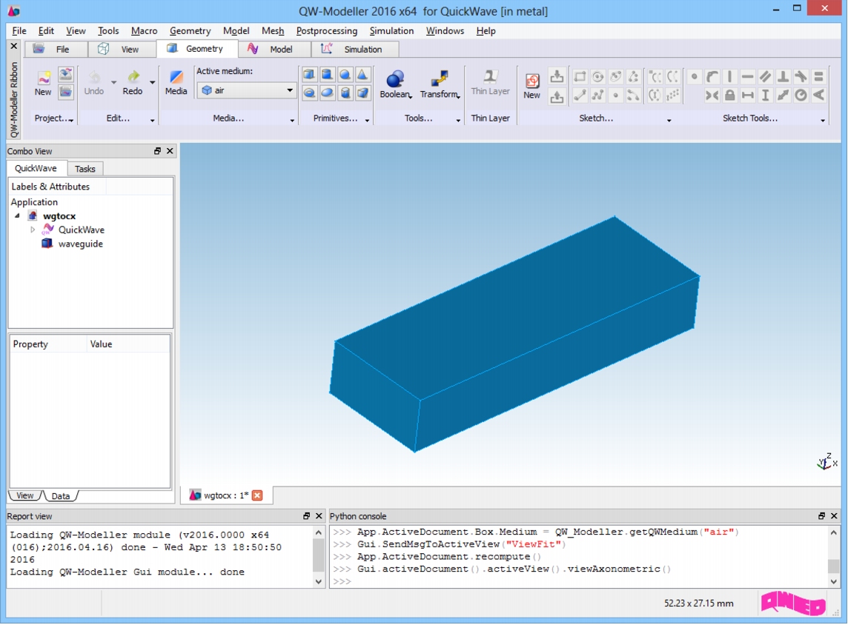Open the Postprocessing menu
The width and height of the screenshot is (848, 625).
(x=327, y=31)
